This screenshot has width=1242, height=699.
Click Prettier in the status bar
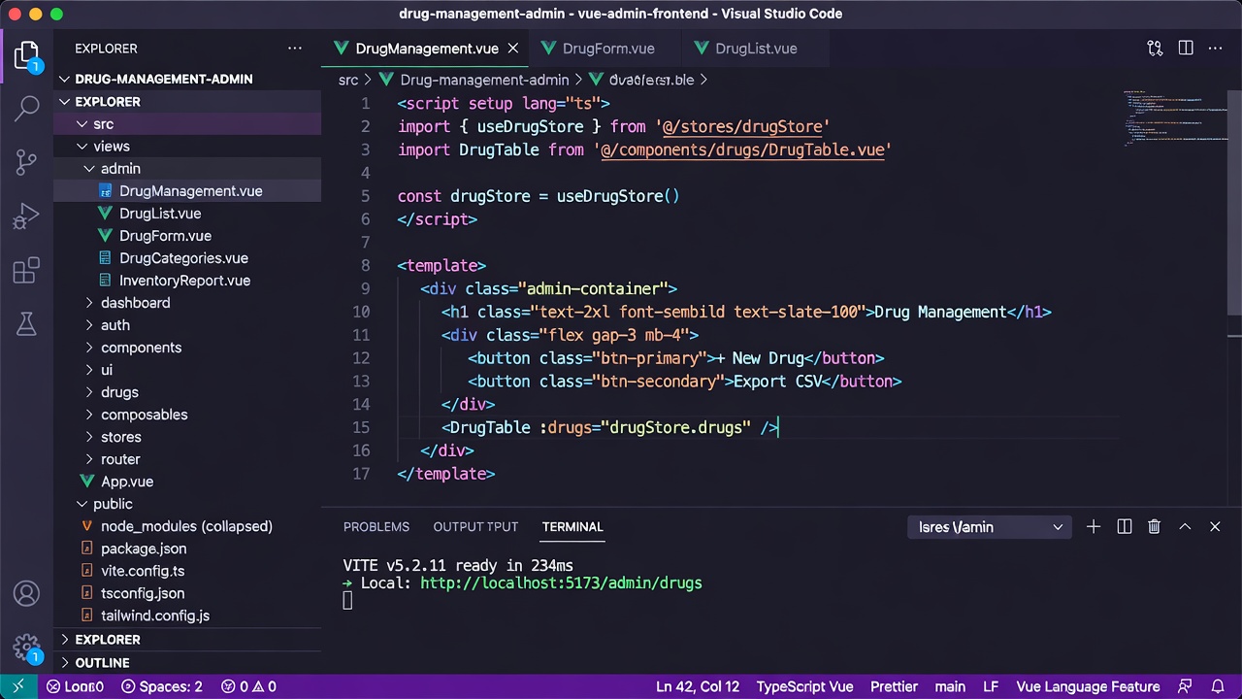[x=894, y=686]
